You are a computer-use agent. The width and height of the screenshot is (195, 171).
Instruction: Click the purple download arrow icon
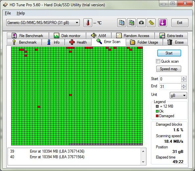click(x=162, y=23)
